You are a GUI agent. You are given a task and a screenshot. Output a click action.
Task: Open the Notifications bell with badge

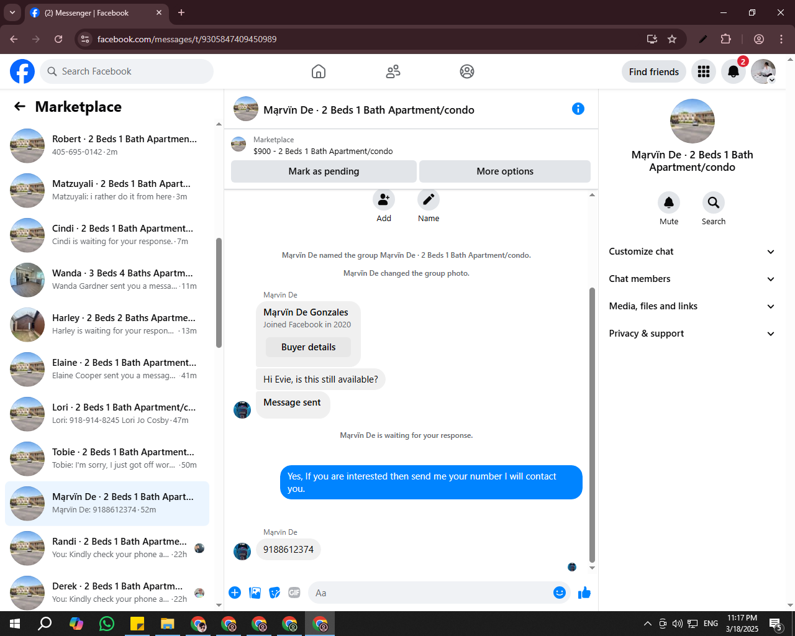pyautogui.click(x=734, y=71)
